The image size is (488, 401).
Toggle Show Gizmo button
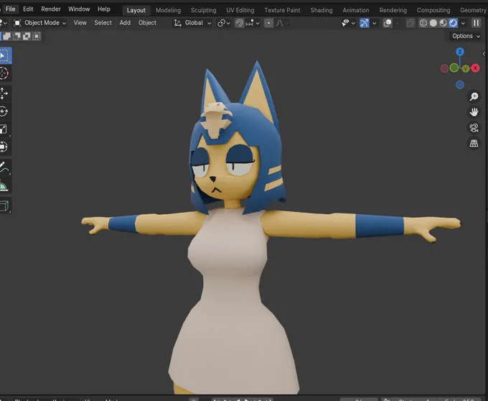tap(364, 23)
